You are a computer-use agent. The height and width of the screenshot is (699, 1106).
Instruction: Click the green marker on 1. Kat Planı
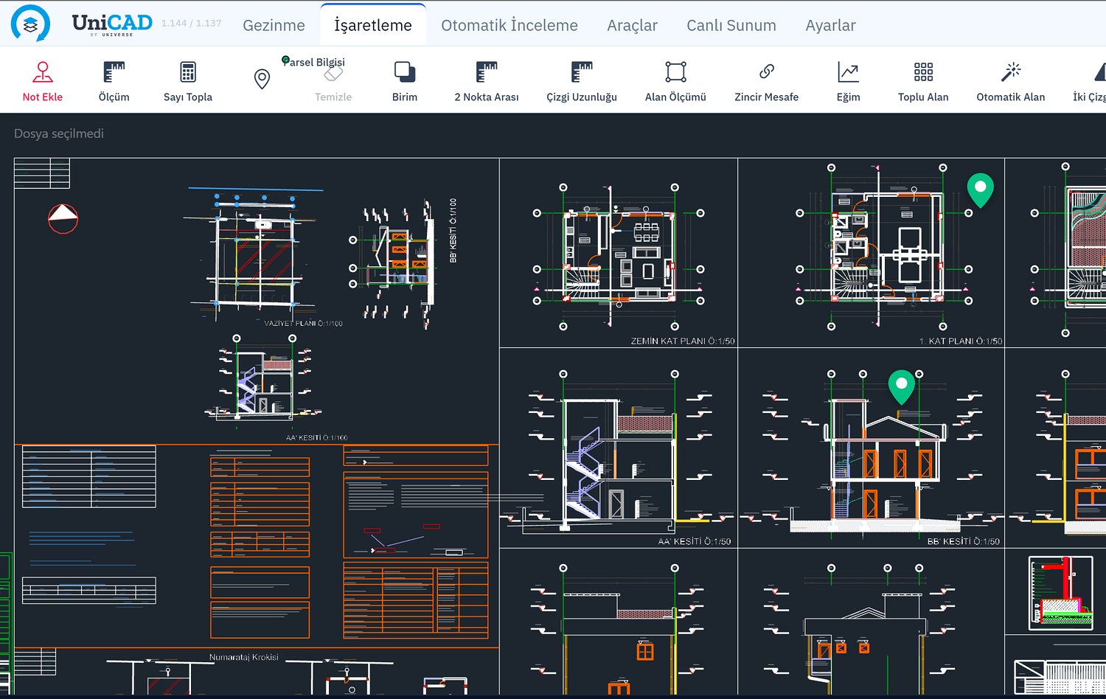980,189
